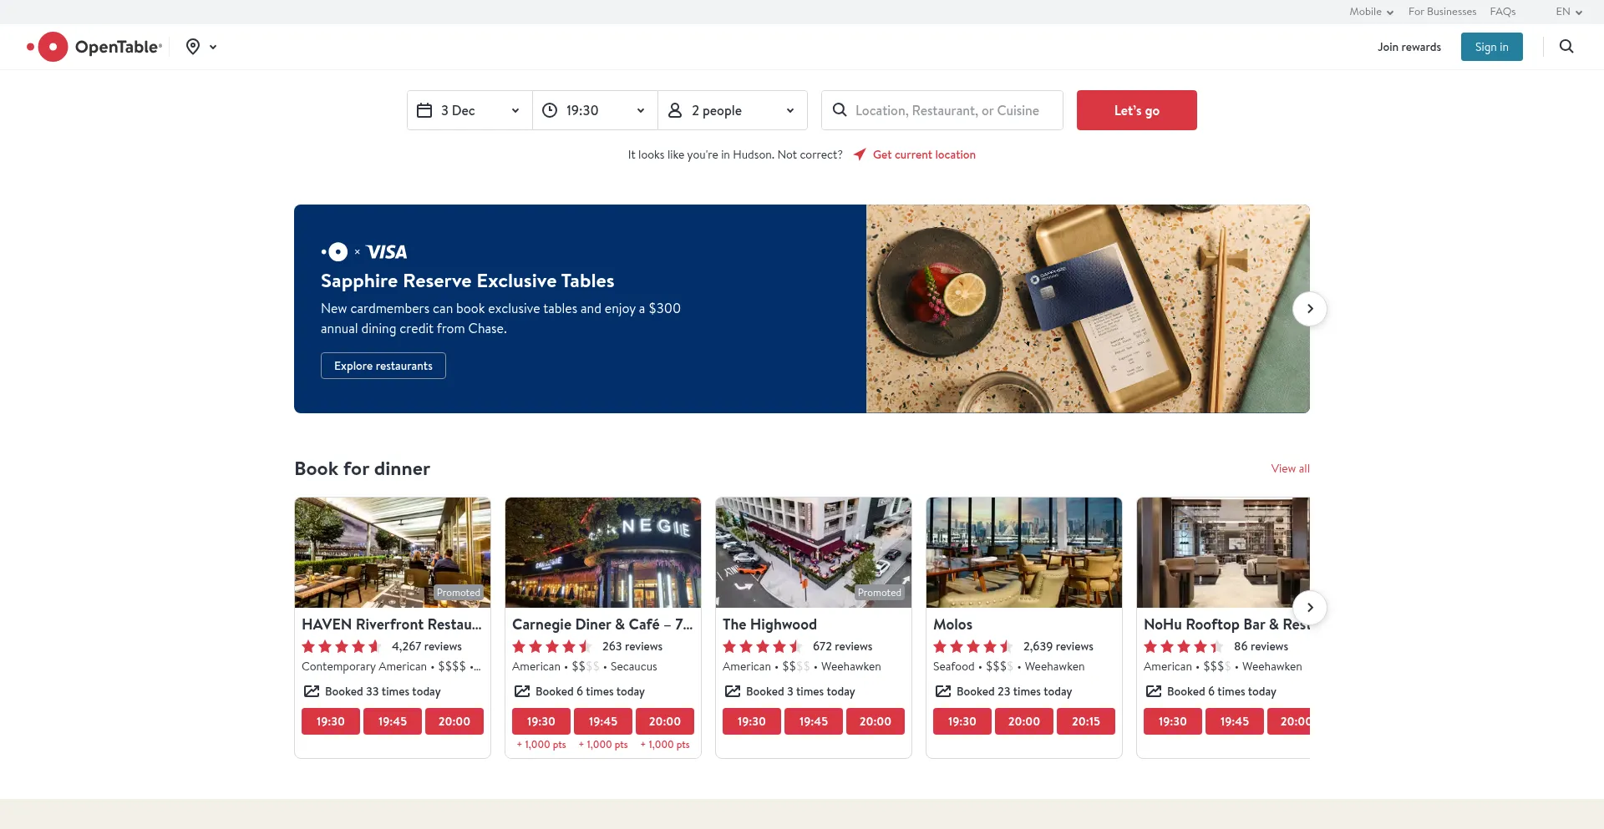Expand the 19:30 time dropdown
The image size is (1604, 829).
[595, 110]
